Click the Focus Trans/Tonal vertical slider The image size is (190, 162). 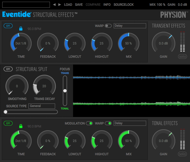[x=65, y=91]
